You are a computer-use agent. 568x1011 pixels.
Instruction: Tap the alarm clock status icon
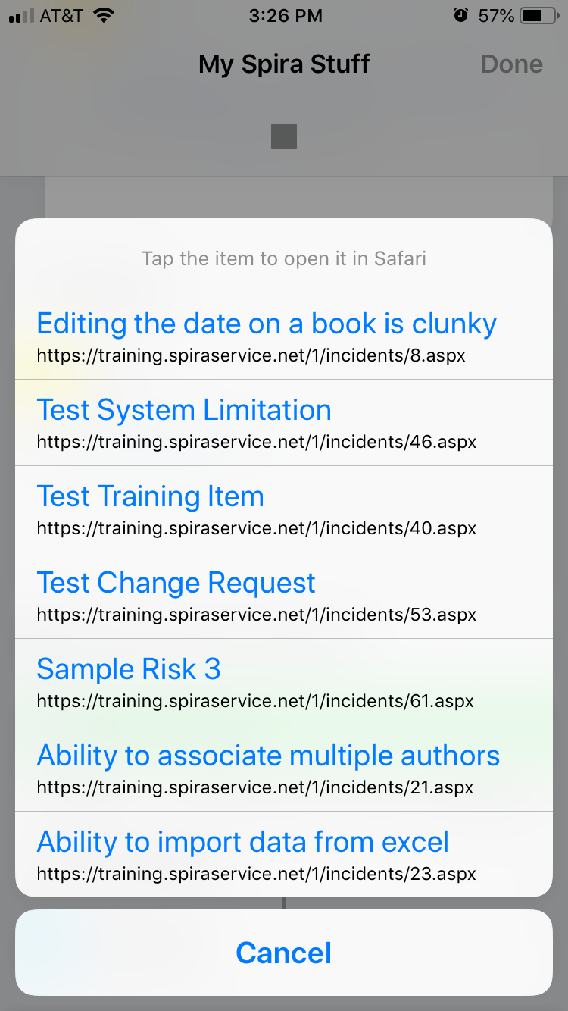click(x=460, y=15)
